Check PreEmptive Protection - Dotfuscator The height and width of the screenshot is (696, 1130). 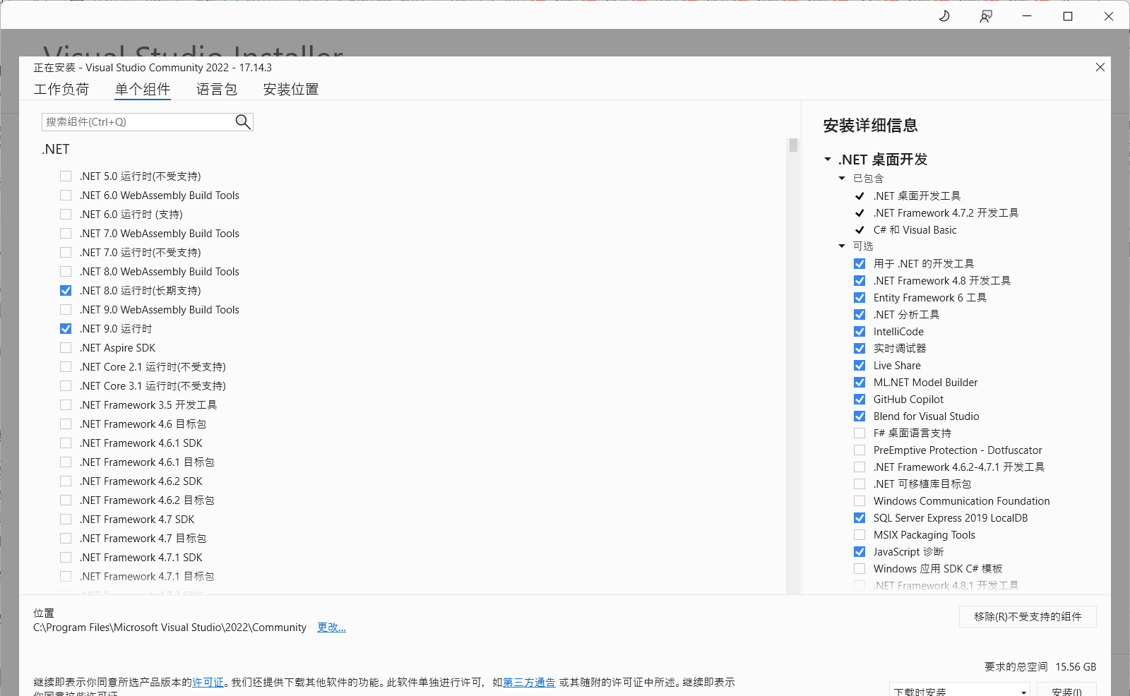[x=860, y=450]
